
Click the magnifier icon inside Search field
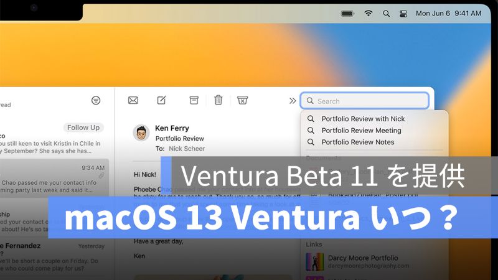(310, 101)
